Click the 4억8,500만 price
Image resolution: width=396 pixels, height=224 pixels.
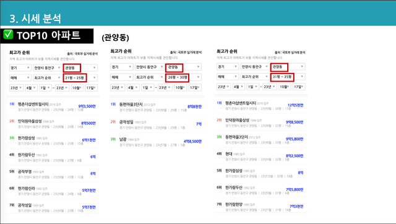click(x=192, y=142)
